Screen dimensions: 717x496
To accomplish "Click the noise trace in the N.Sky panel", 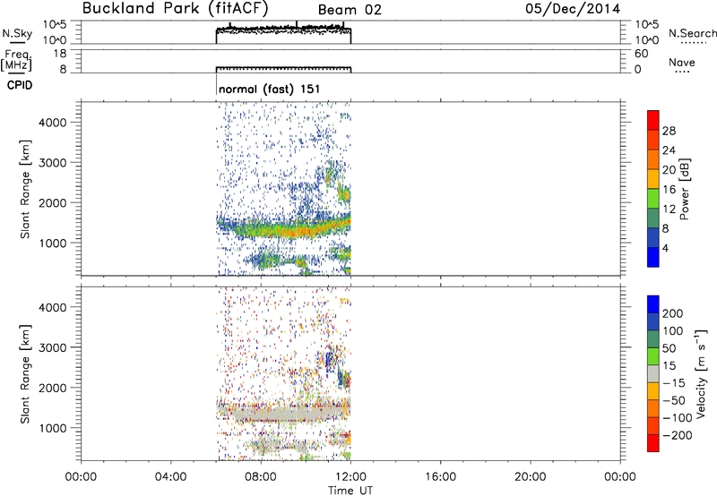I will click(283, 30).
